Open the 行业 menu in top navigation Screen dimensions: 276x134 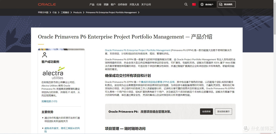99,5
